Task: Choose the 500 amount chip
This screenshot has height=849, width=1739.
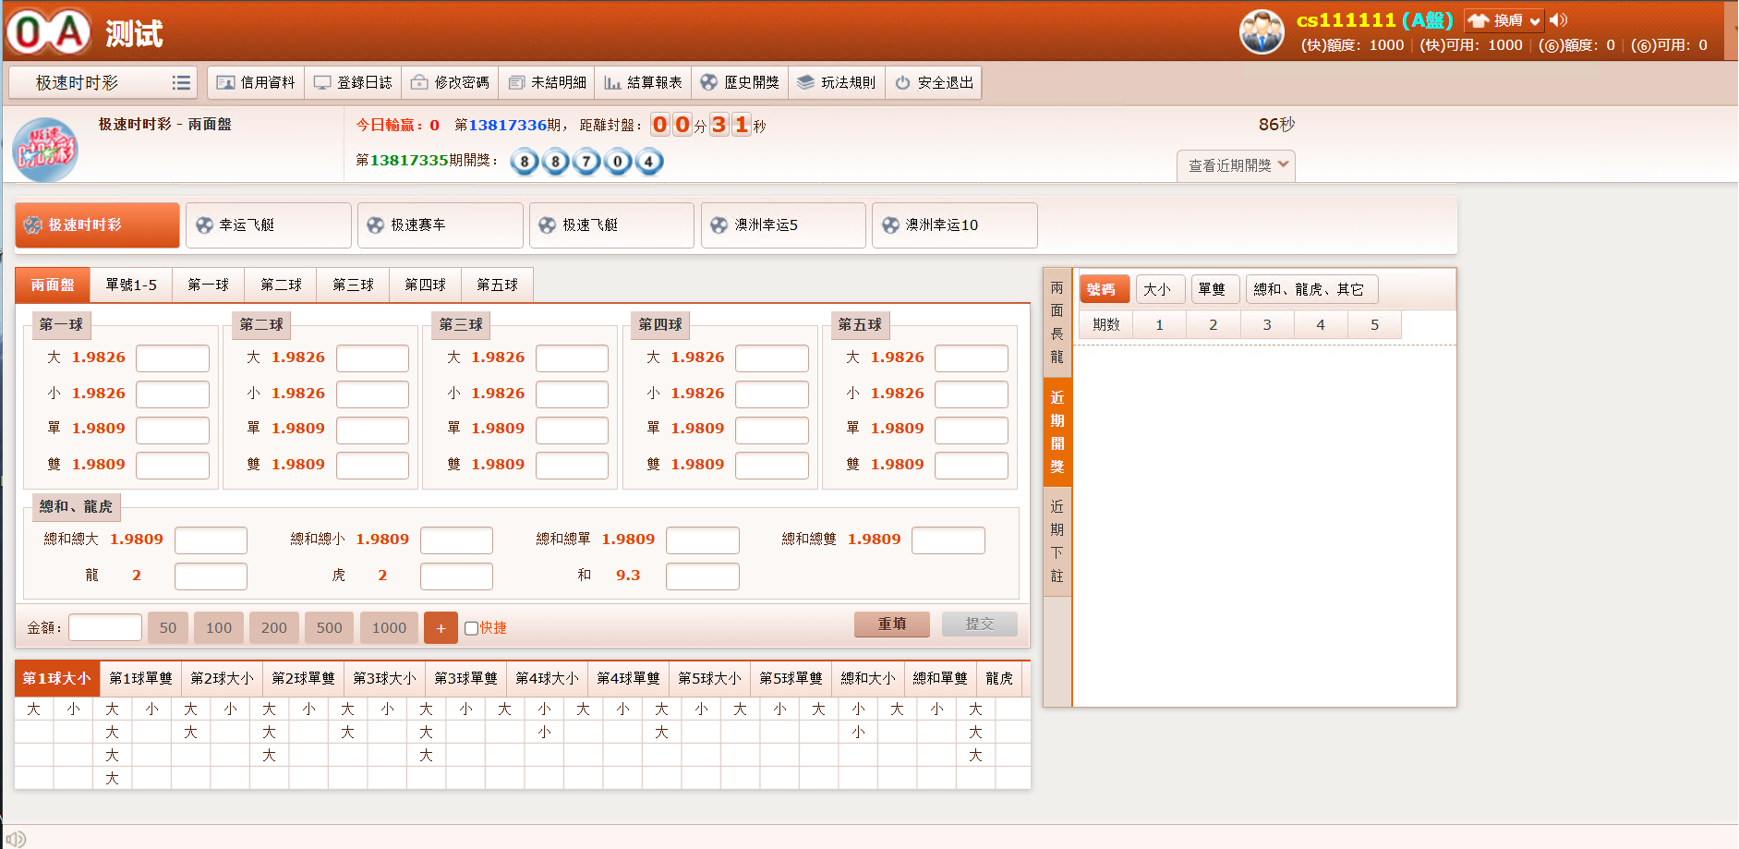Action: coord(329,628)
